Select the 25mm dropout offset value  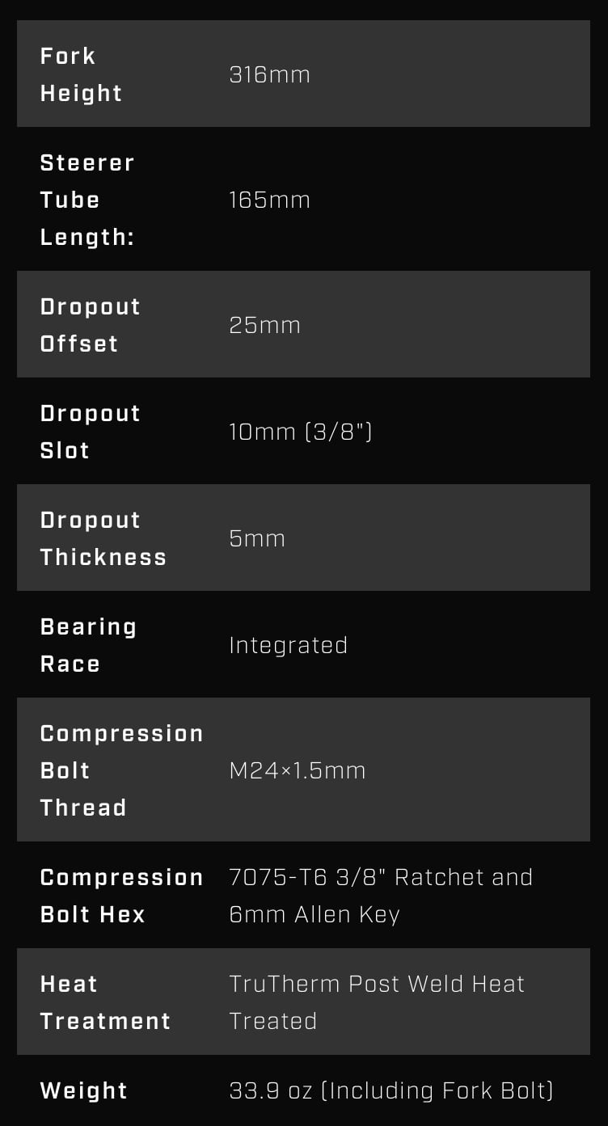click(264, 326)
